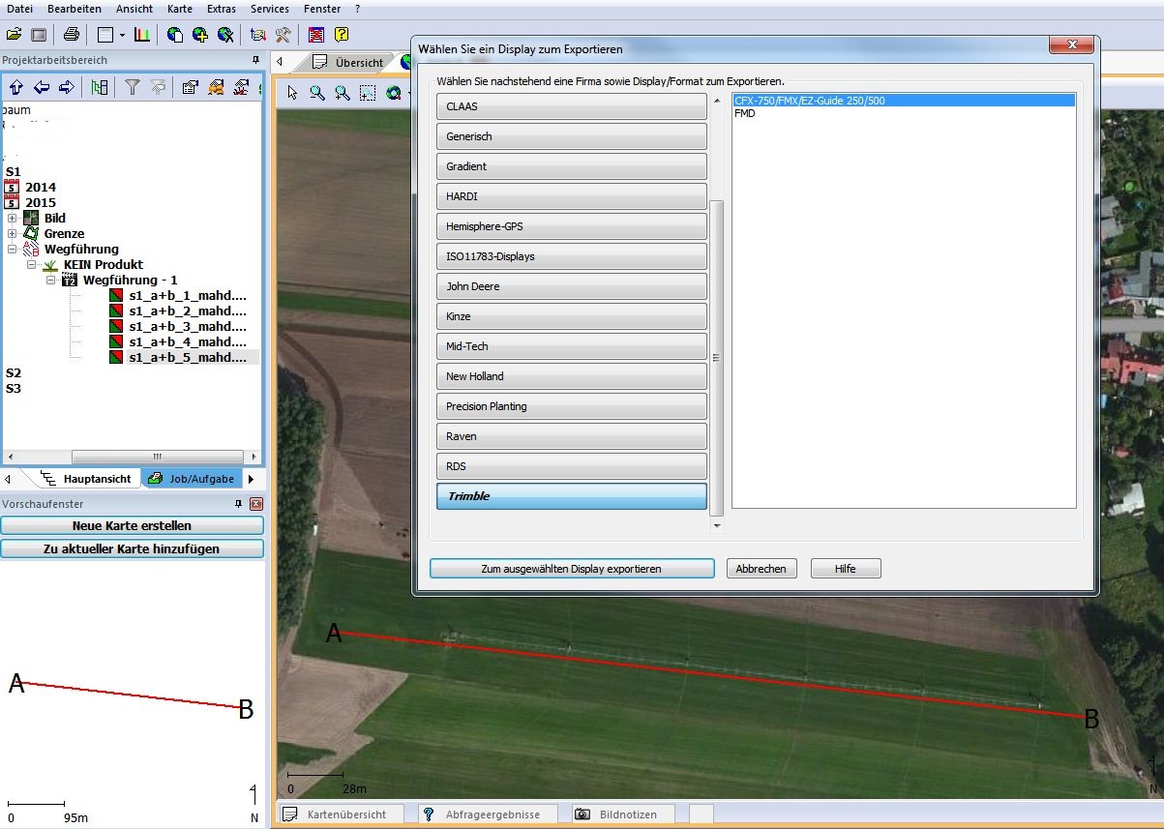The height and width of the screenshot is (829, 1164).
Task: Select the FMD format list entry
Action: click(745, 113)
